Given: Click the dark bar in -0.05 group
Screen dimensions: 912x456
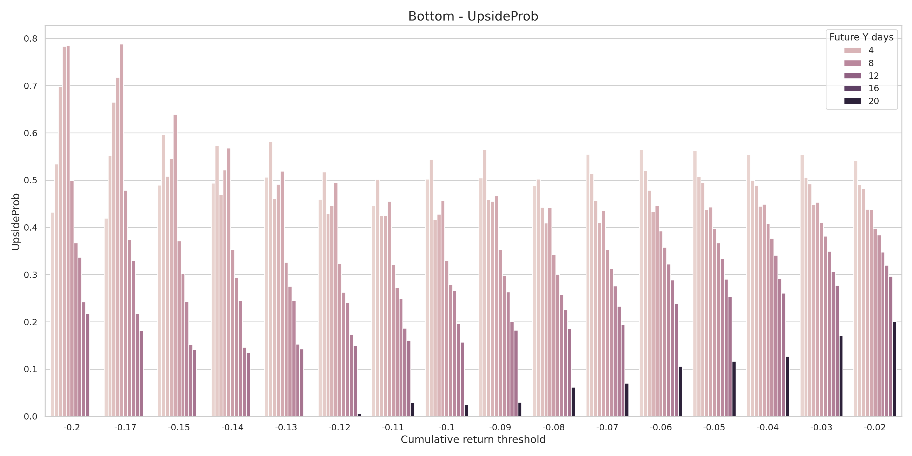Looking at the screenshot, I should coord(734,389).
